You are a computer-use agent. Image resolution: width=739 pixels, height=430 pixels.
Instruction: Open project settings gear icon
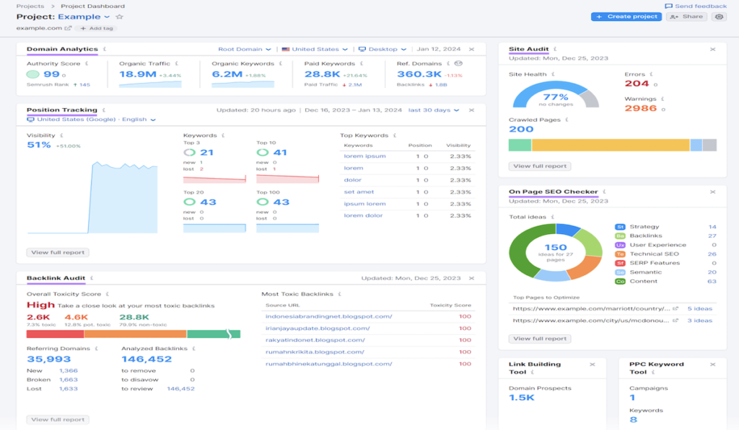click(x=719, y=17)
